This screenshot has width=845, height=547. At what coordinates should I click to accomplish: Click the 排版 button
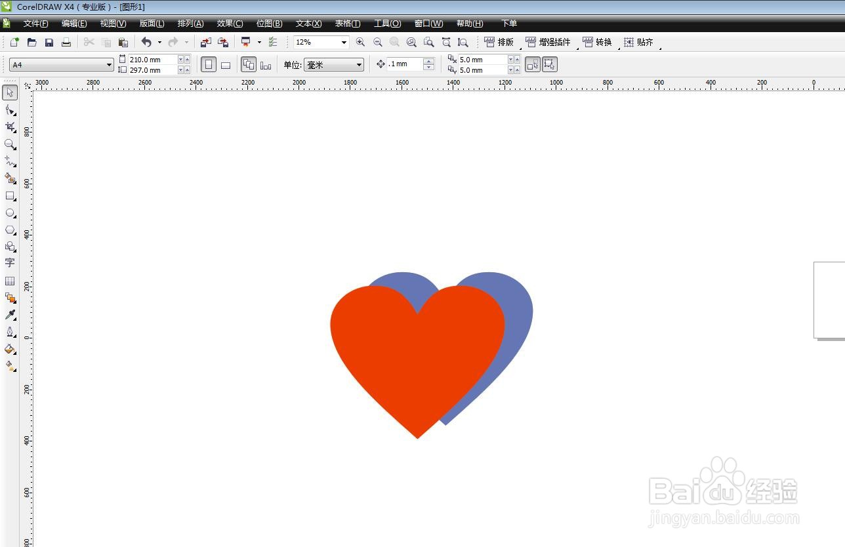pos(499,42)
